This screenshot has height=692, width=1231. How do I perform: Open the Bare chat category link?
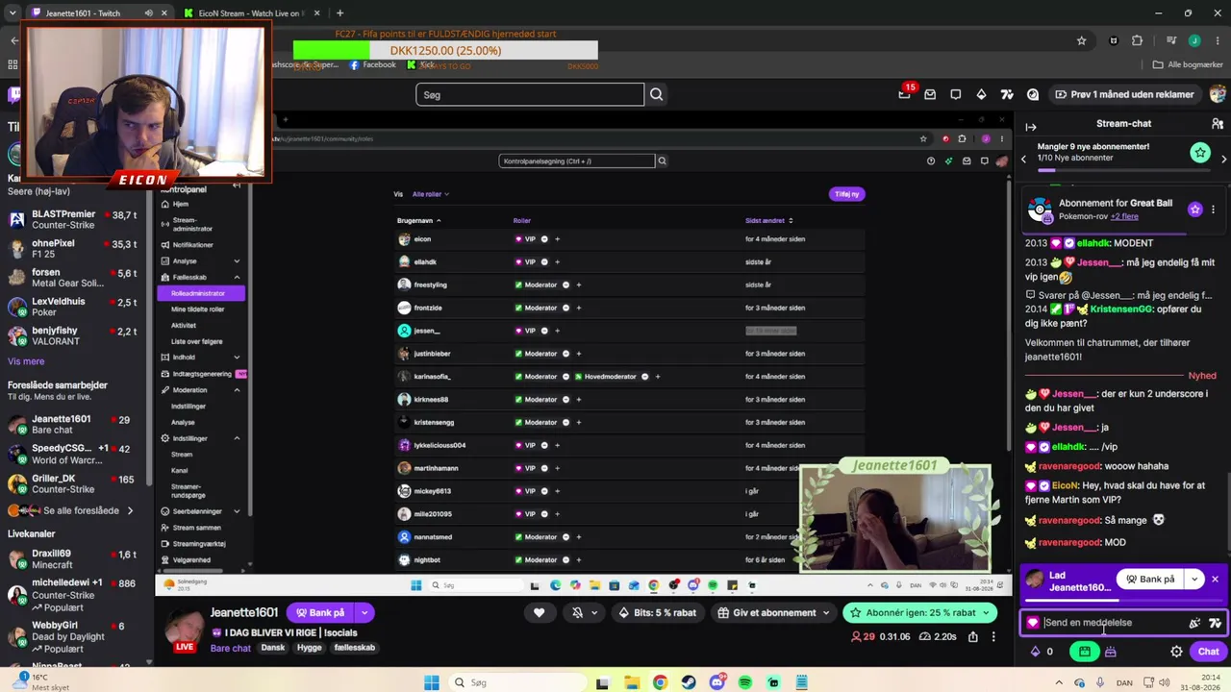[x=231, y=648]
